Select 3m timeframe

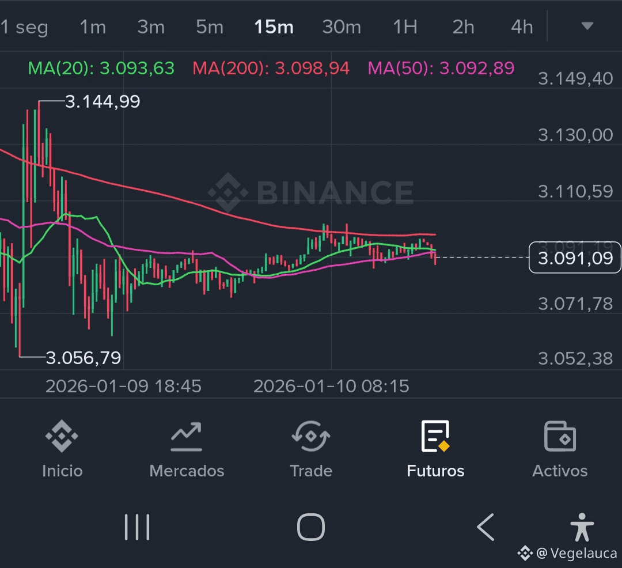(x=151, y=27)
